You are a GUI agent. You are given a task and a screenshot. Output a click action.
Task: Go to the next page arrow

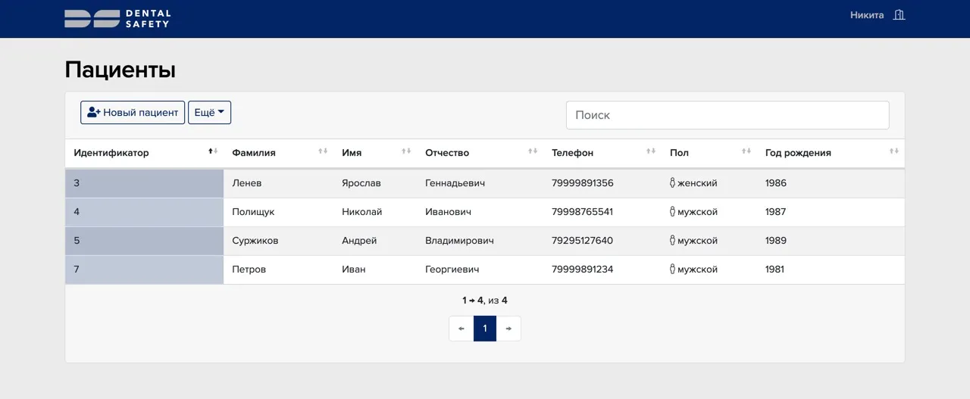click(508, 329)
